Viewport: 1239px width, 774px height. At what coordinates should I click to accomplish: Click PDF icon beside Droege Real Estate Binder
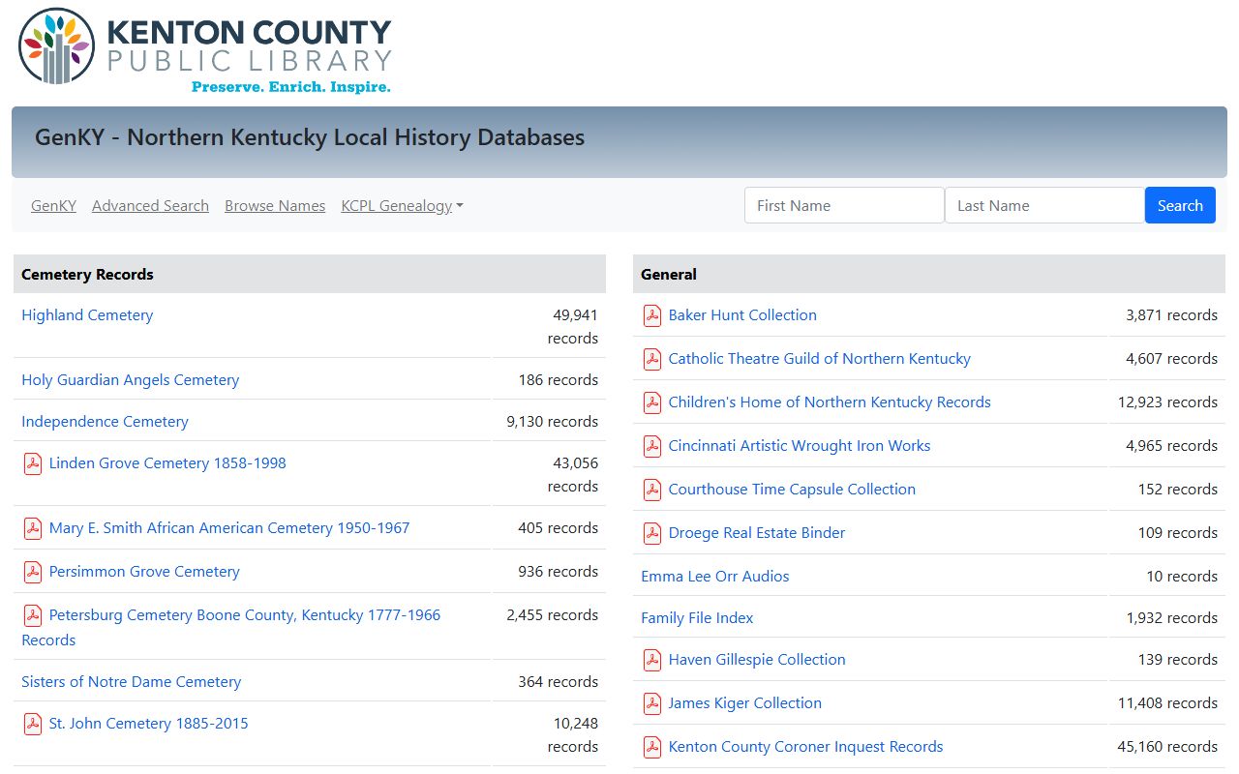(x=652, y=533)
